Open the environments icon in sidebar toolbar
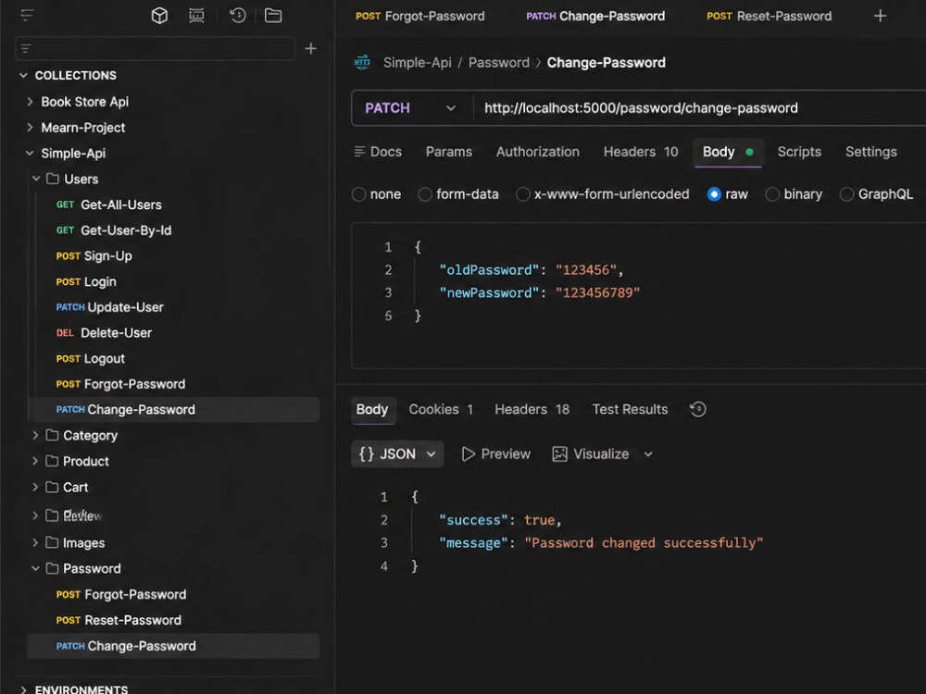The height and width of the screenshot is (694, 926). 196,16
